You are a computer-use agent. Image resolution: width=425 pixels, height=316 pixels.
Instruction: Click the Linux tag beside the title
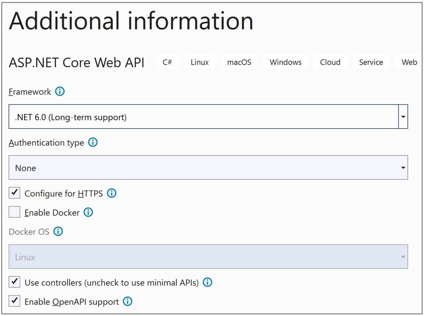199,62
